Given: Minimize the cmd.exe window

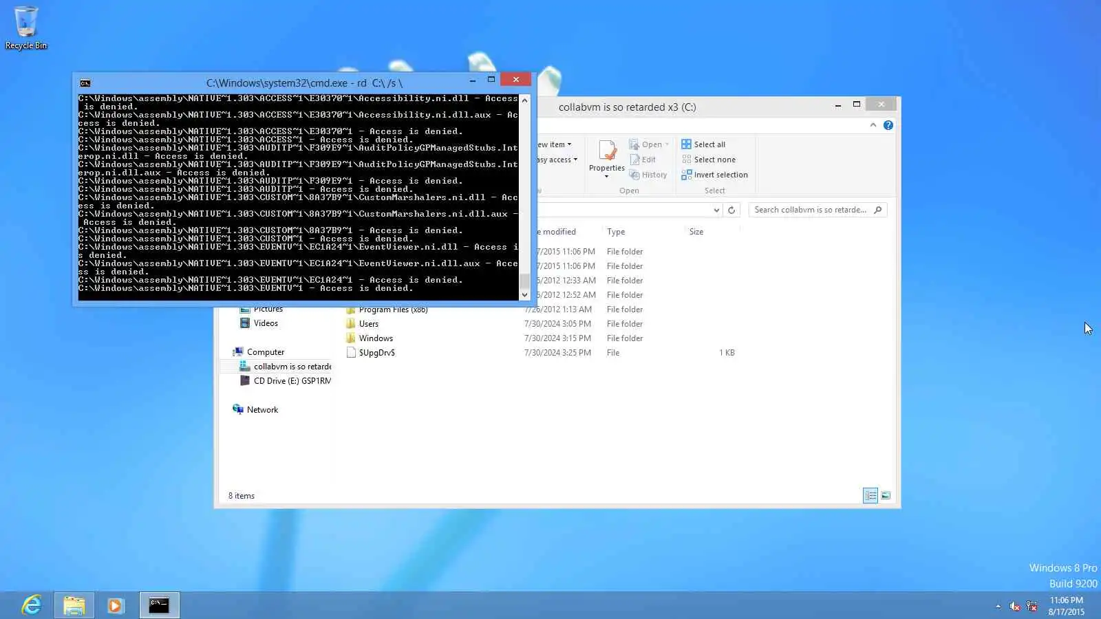Looking at the screenshot, I should pos(473,80).
